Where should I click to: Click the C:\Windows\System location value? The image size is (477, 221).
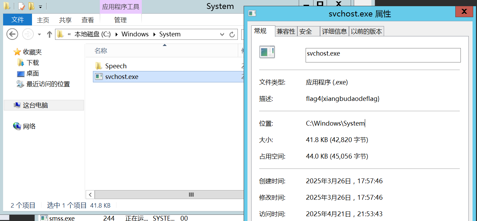(335, 124)
